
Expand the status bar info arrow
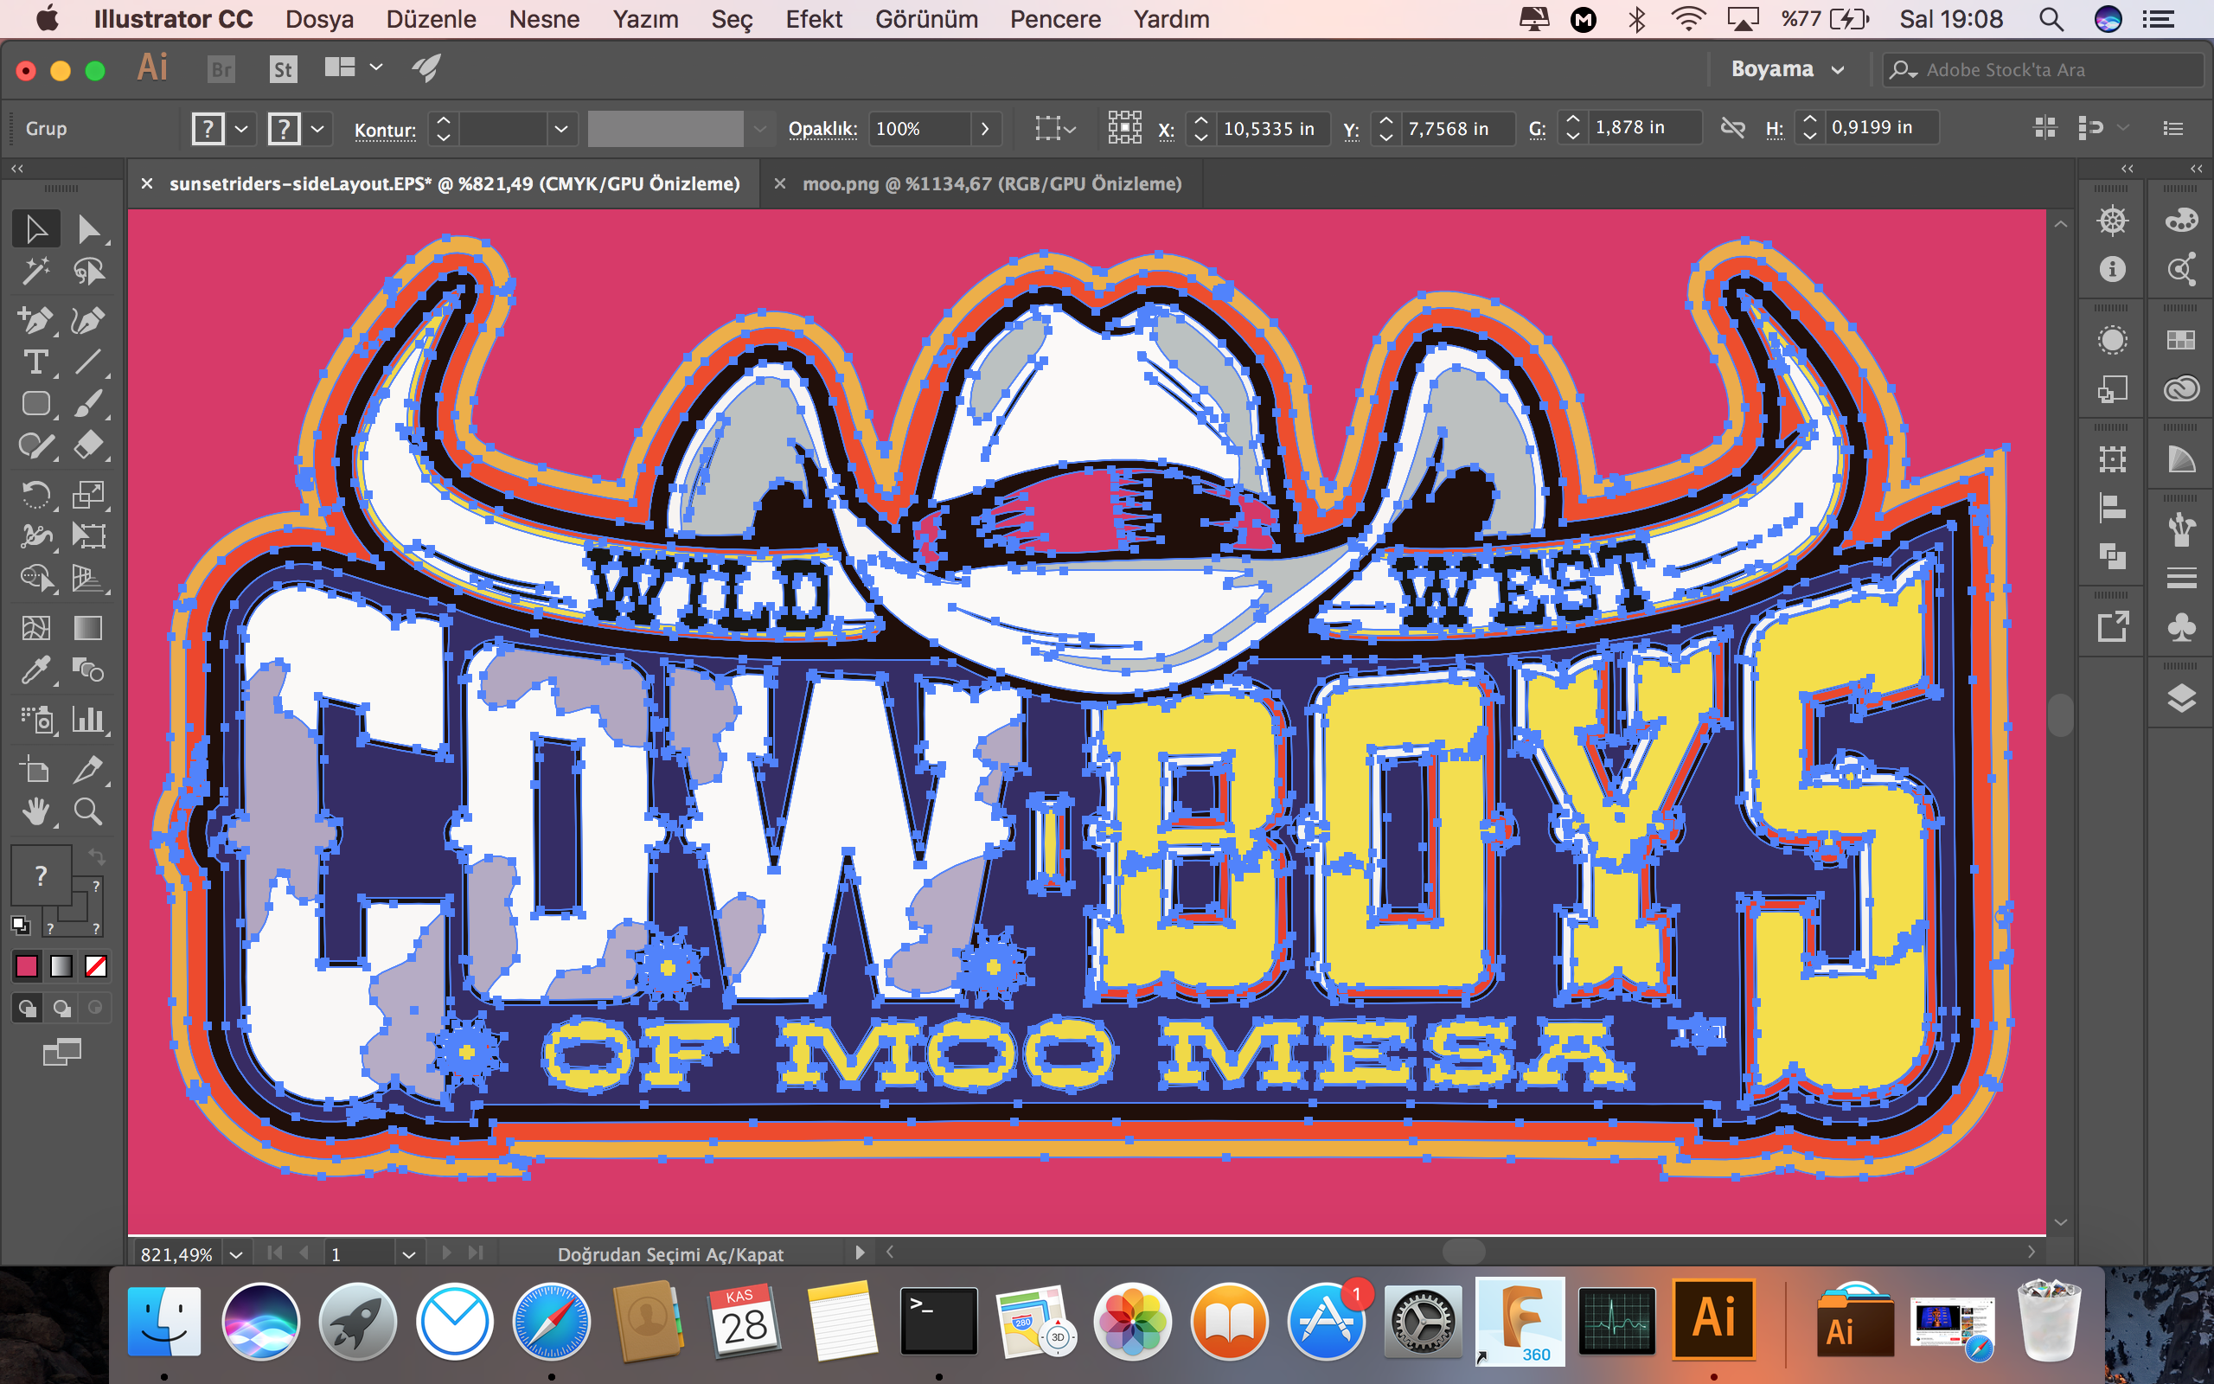[859, 1253]
